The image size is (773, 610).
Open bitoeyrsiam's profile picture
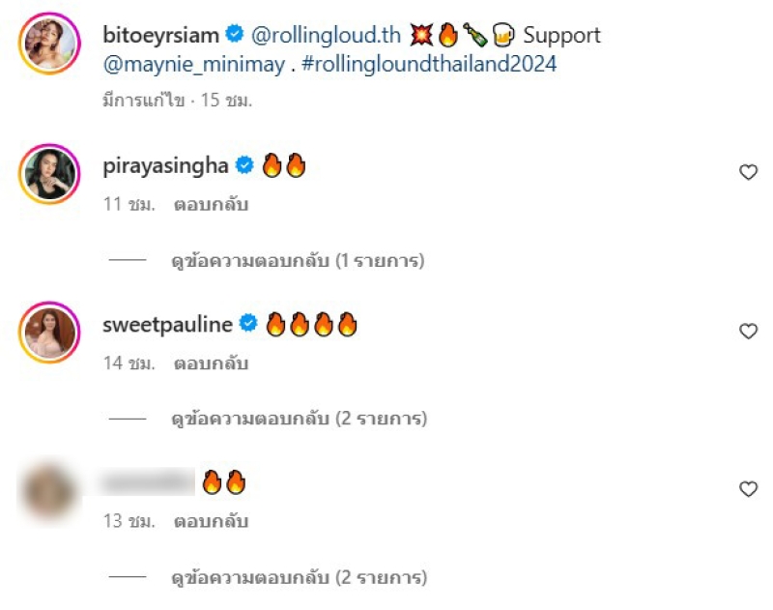(x=49, y=44)
